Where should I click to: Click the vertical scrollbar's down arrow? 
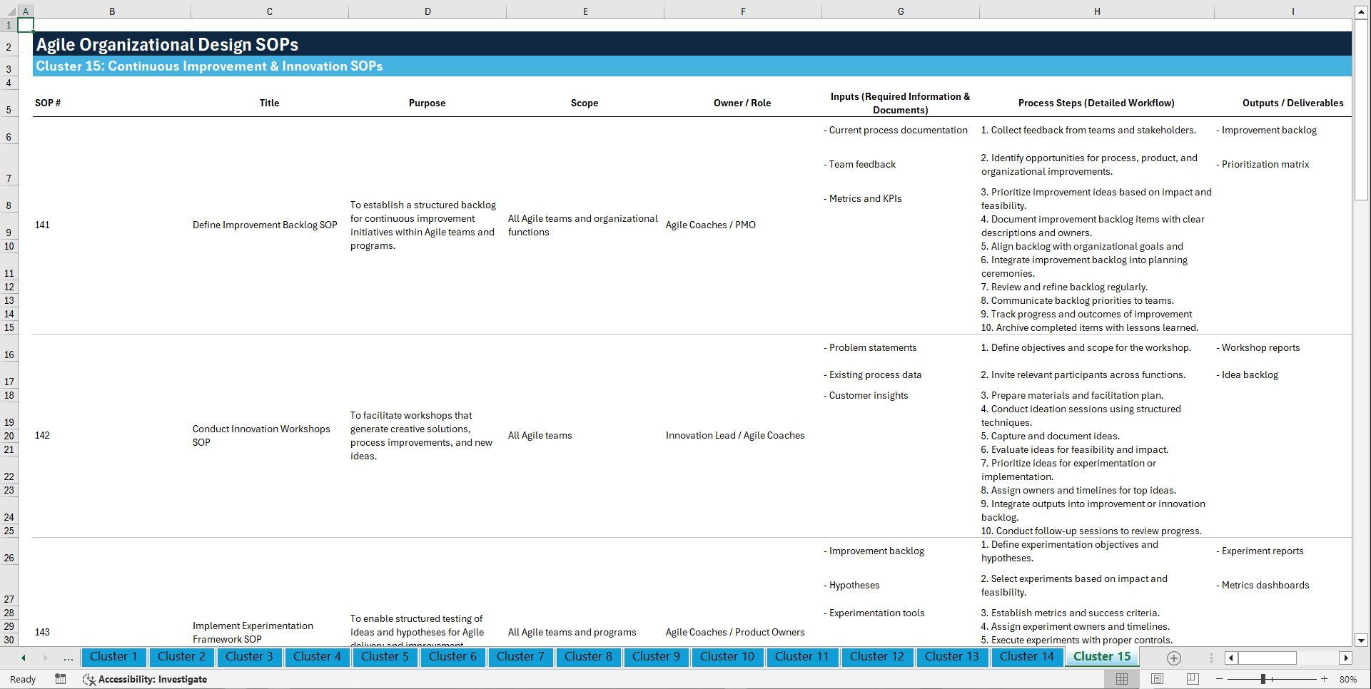[1362, 640]
